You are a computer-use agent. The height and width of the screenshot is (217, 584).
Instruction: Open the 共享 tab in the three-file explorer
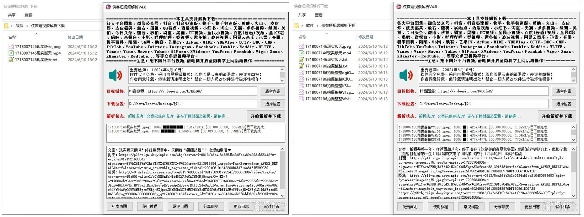[x=12, y=15]
